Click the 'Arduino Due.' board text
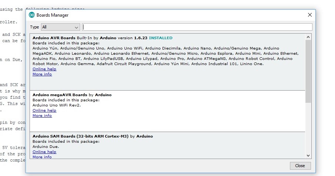335x176 pixels. coord(46,147)
